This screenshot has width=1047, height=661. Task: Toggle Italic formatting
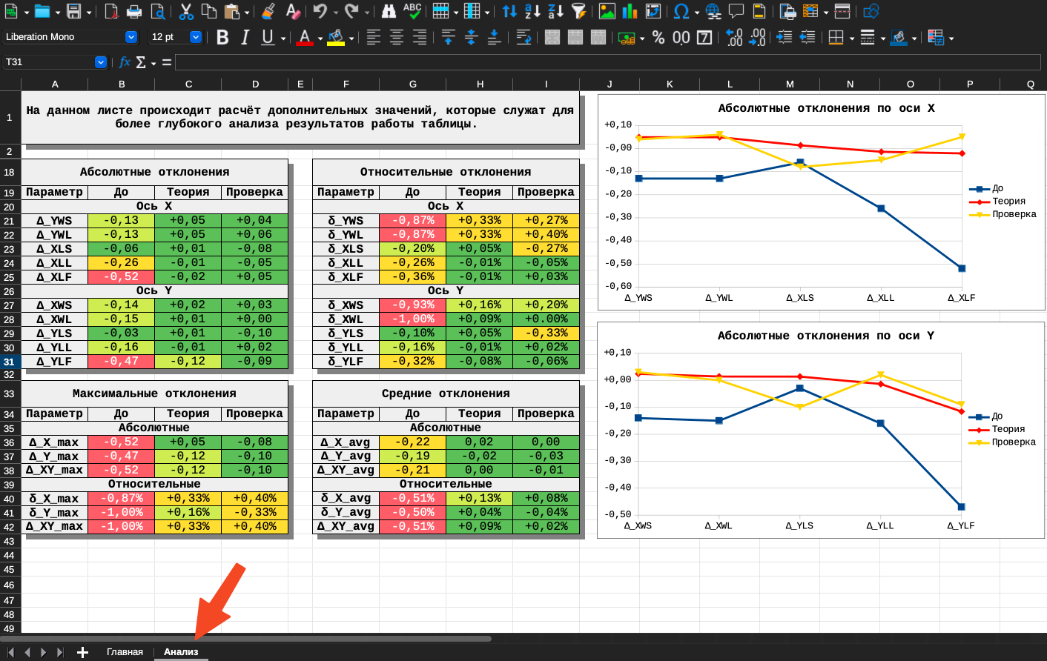click(245, 37)
